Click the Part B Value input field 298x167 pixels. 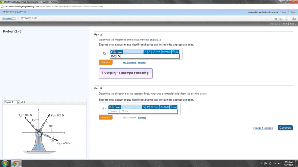click(x=114, y=111)
